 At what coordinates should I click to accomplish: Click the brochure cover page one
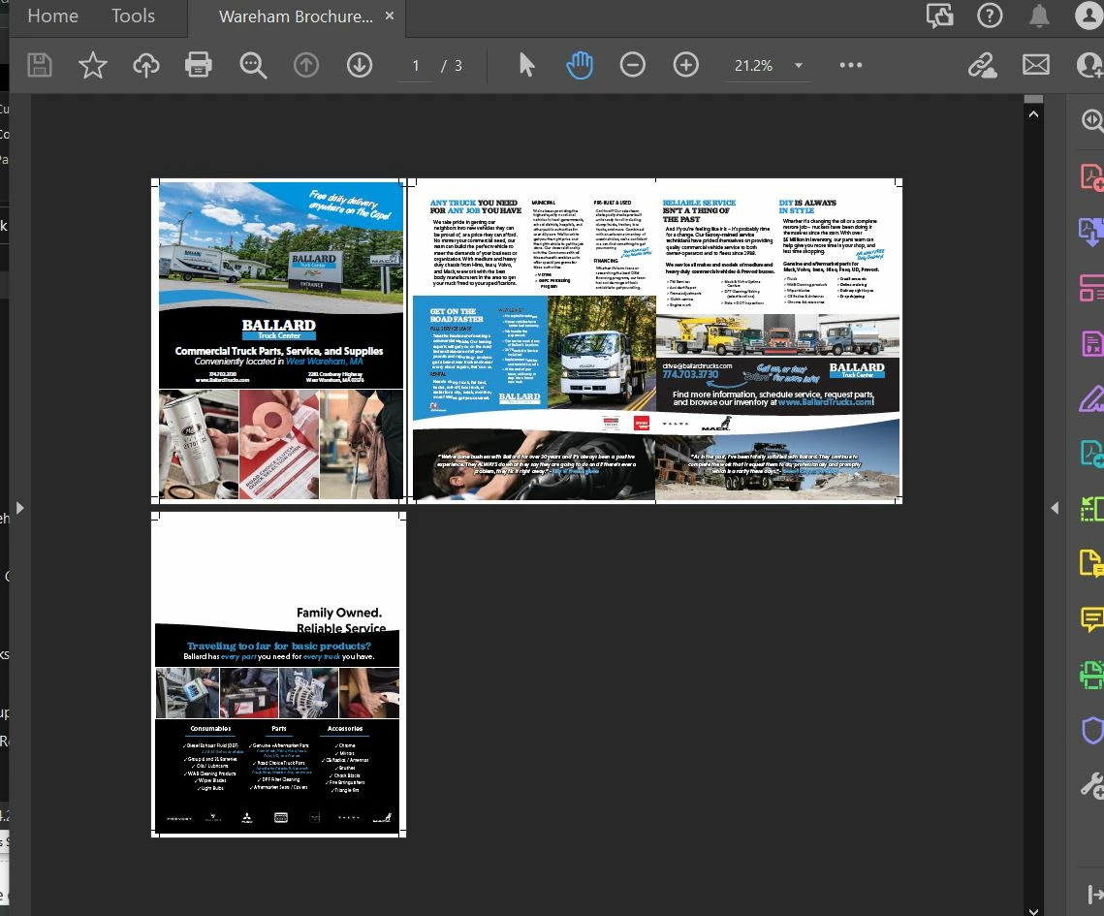coord(279,341)
